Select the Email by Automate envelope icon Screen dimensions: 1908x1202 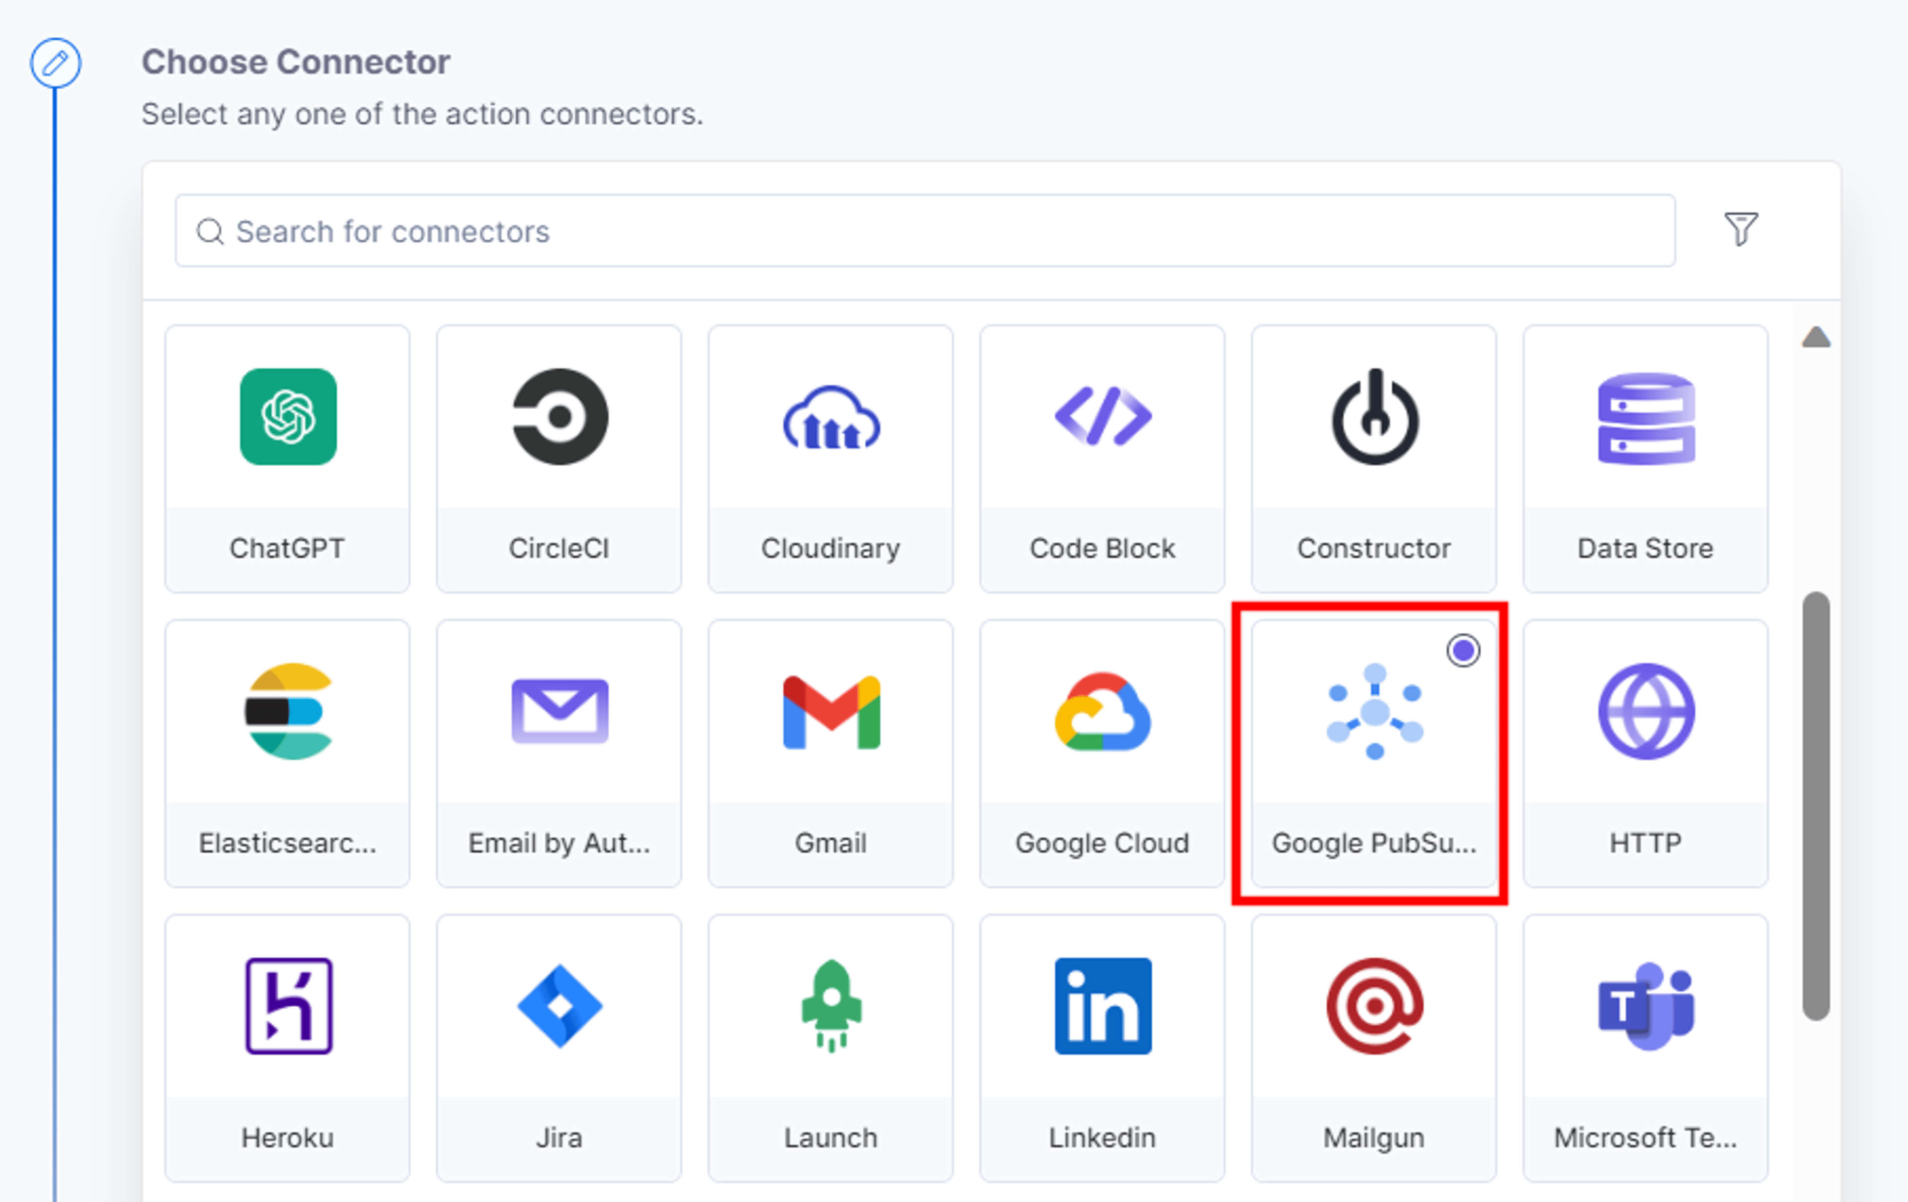[x=559, y=711]
